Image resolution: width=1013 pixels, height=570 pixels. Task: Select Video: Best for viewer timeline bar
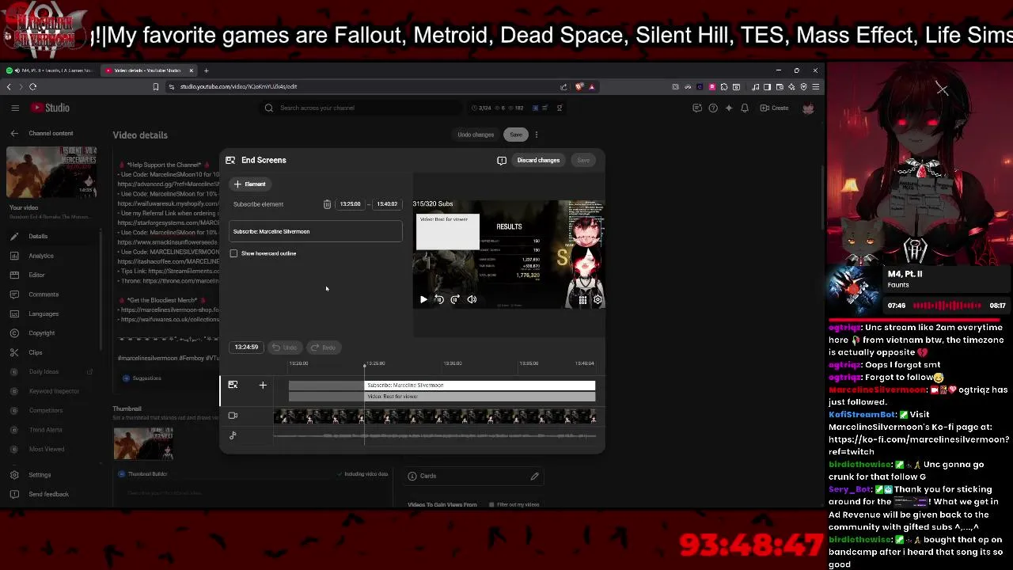coord(480,396)
